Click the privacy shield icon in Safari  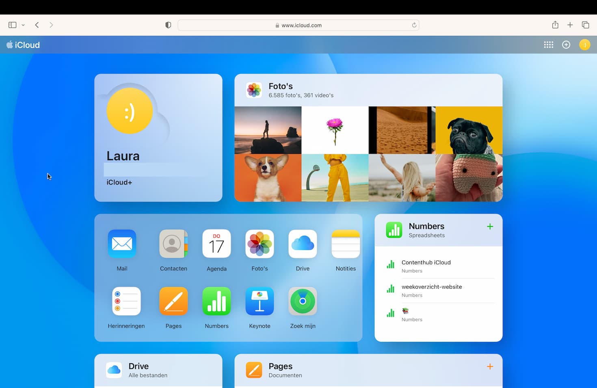168,25
